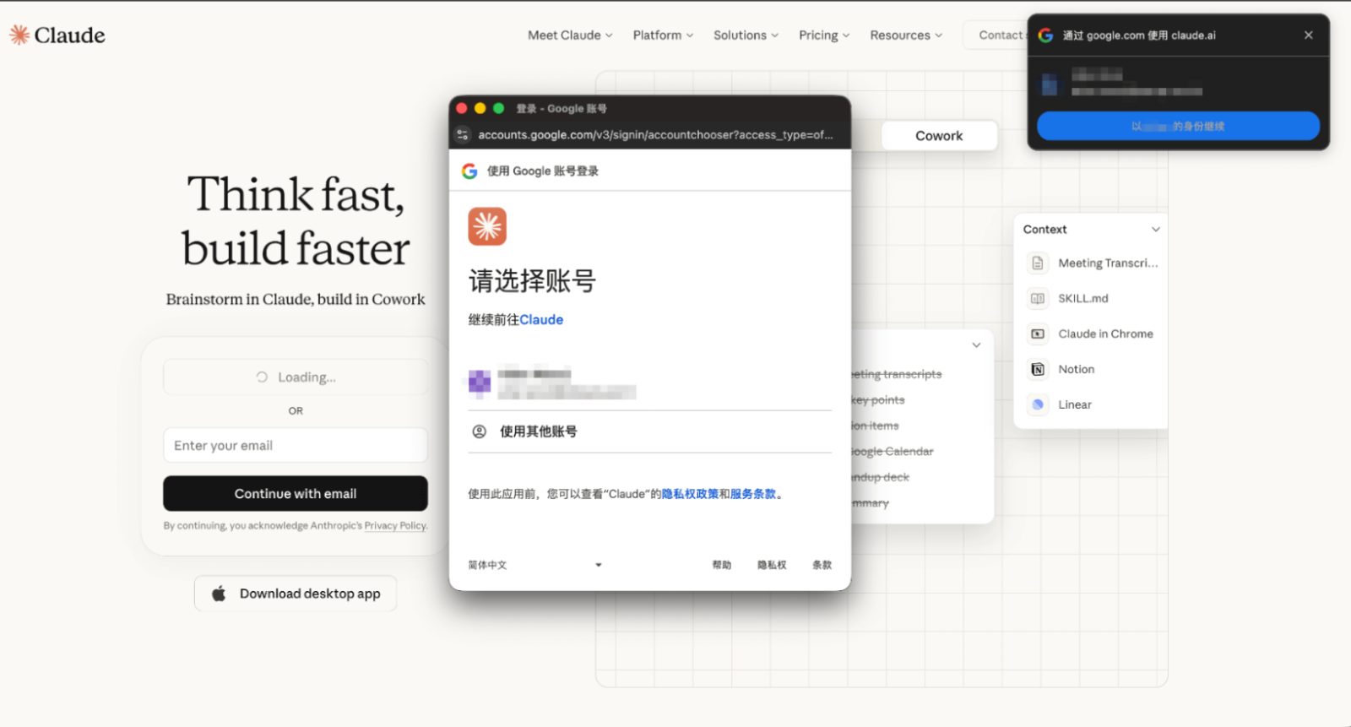This screenshot has width=1351, height=727.
Task: Collapse the Context panel chevron
Action: pos(1156,230)
